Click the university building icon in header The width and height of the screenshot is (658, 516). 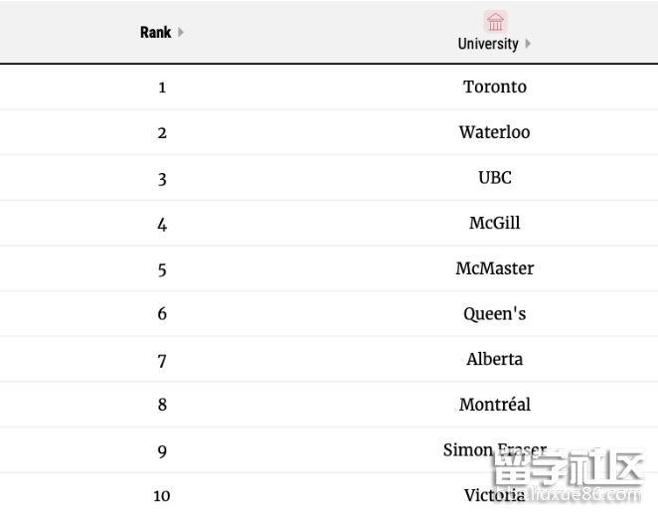click(x=495, y=21)
